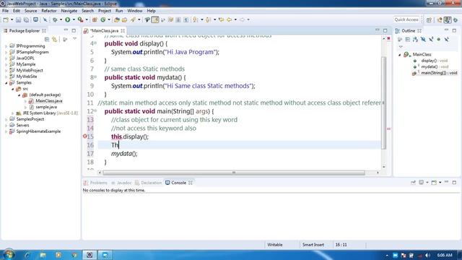This screenshot has height=260, width=462.
Task: Open the Window menu
Action: [x=135, y=11]
